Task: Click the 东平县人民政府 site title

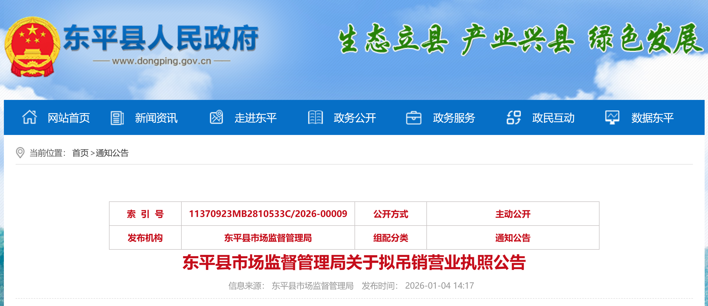Action: click(161, 38)
